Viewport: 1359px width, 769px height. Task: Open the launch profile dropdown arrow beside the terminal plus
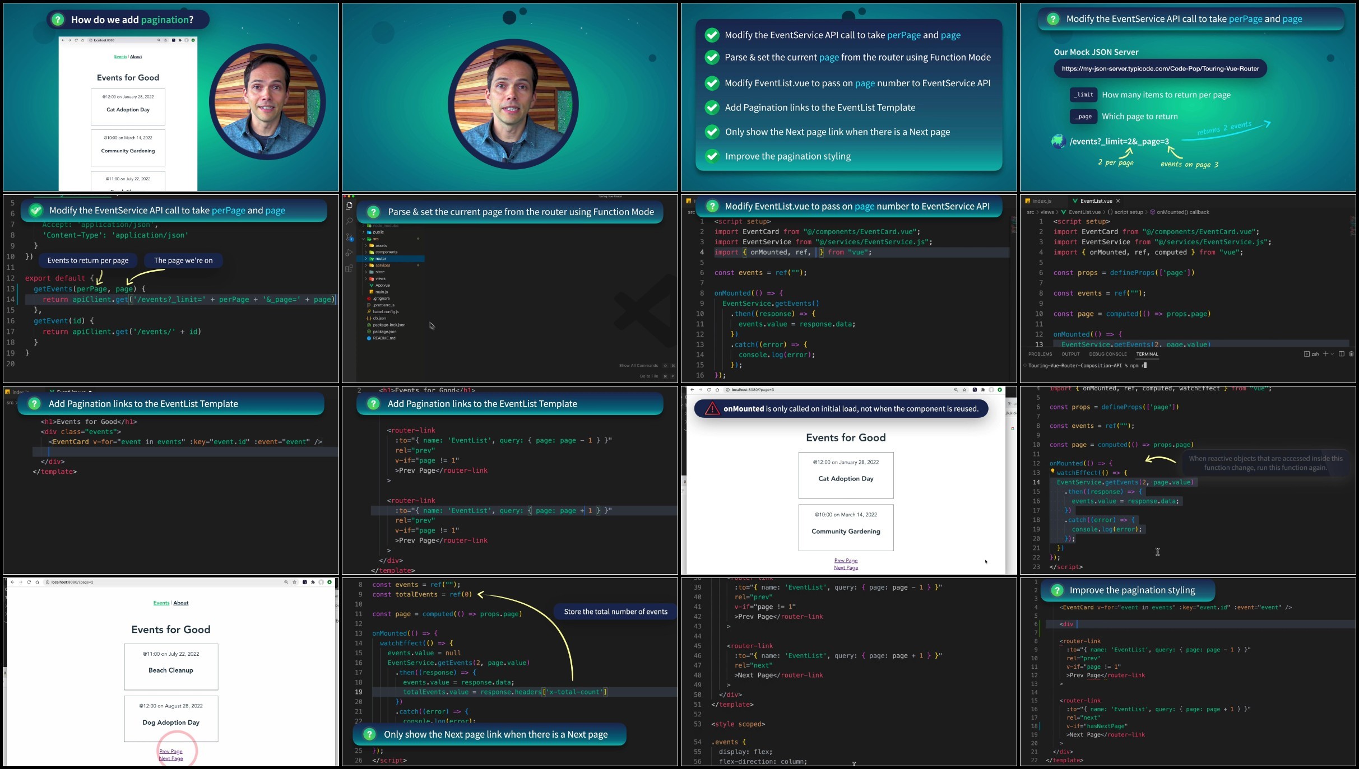click(1332, 354)
